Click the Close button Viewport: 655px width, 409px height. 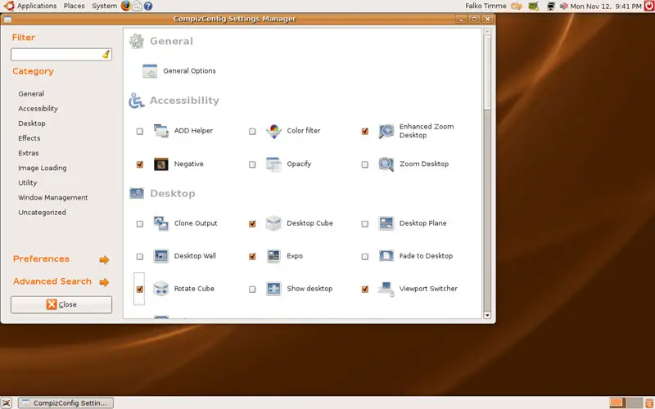point(61,304)
